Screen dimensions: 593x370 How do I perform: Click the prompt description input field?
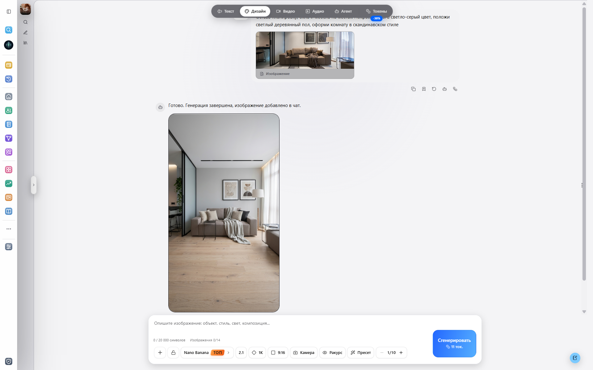click(x=290, y=323)
